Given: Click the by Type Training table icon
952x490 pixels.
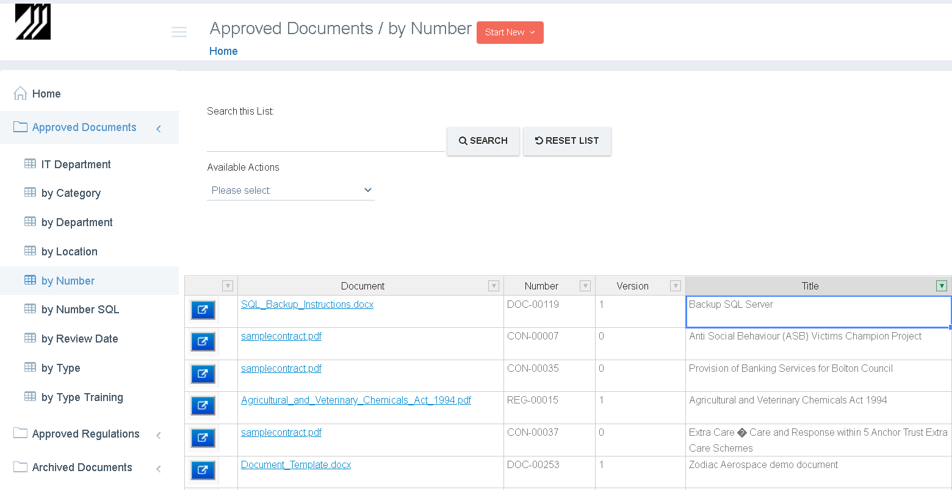Looking at the screenshot, I should pyautogui.click(x=30, y=396).
